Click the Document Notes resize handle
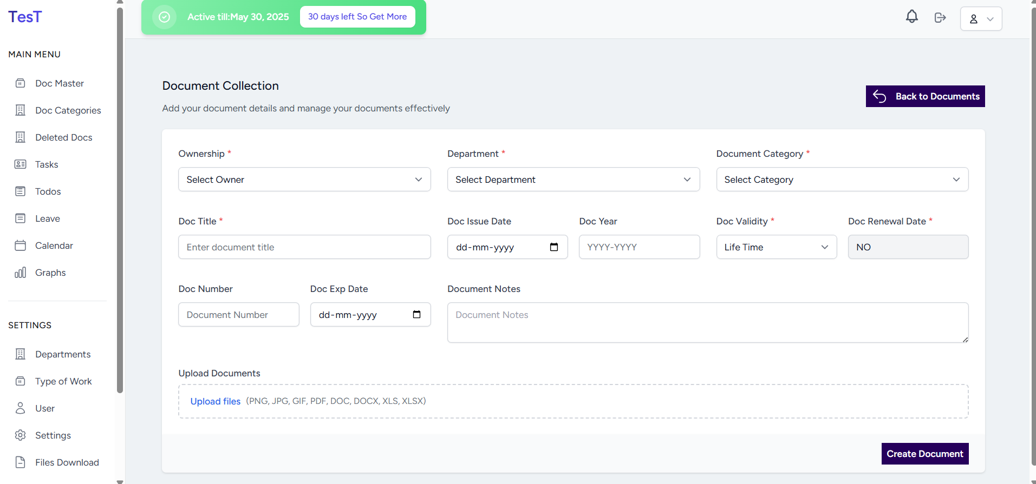Viewport: 1036px width, 484px height. point(965,339)
